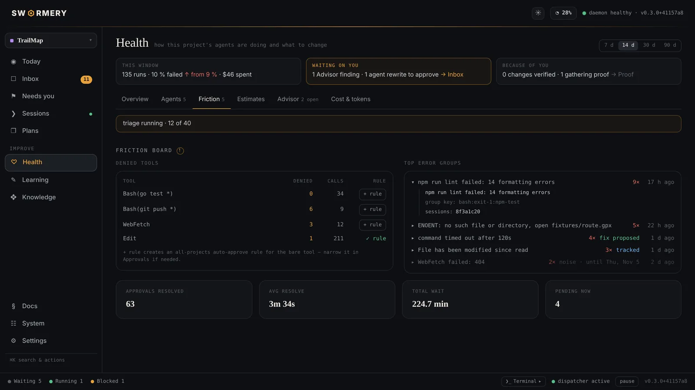Select the Health heart icon
The image size is (695, 390).
point(14,162)
